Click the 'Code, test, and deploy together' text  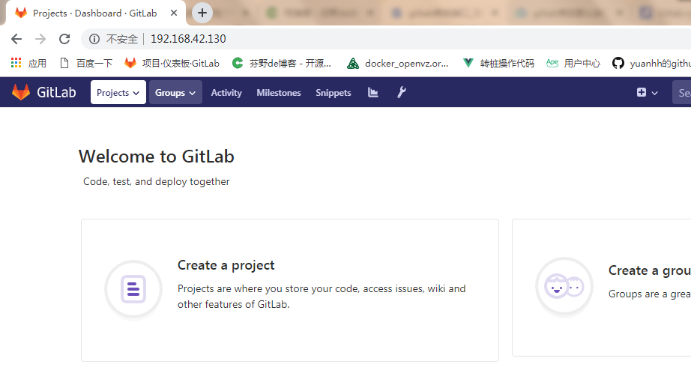157,181
